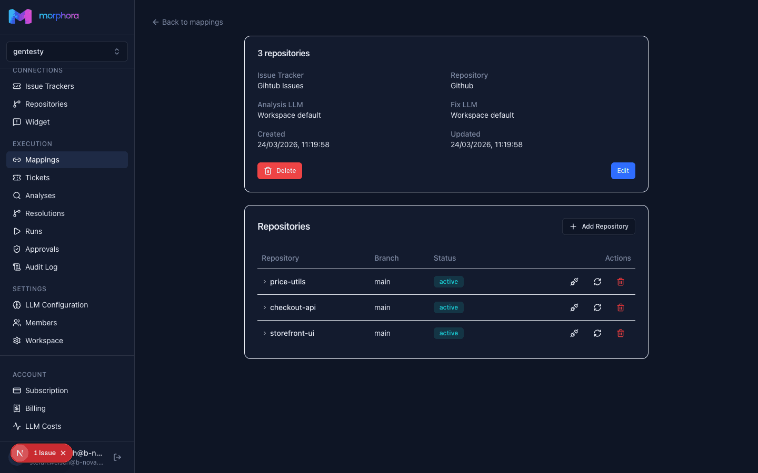Click the trash icon for price-utils row
Viewport: 758px width, 473px height.
point(621,282)
